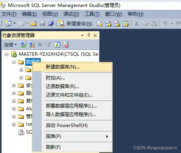Expand the first subfolder under 数据库
Image resolution: width=181 pixels, height=153 pixels.
pos(21,70)
